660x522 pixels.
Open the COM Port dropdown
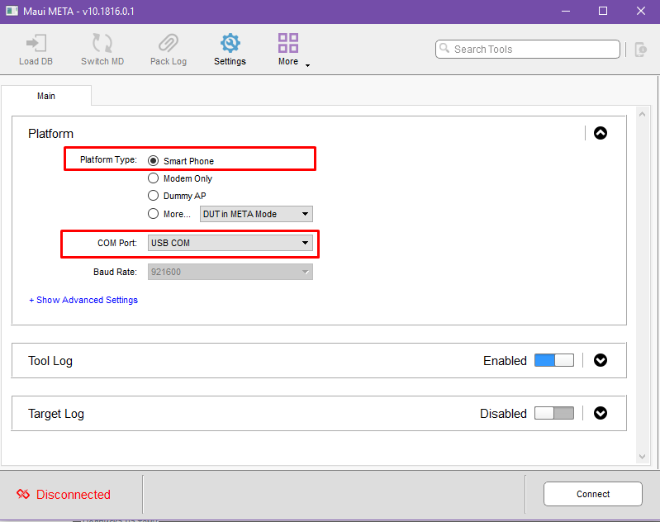230,243
